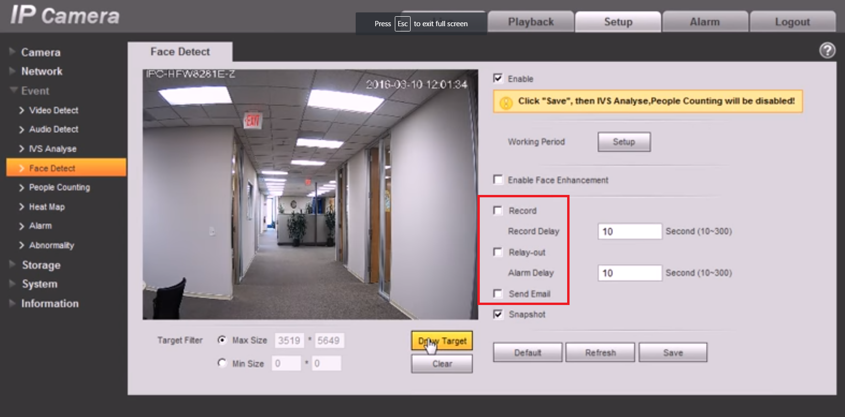Click "Second (10~300)" beside Alarm Delay
Viewport: 845px width, 417px height.
pyautogui.click(x=699, y=273)
